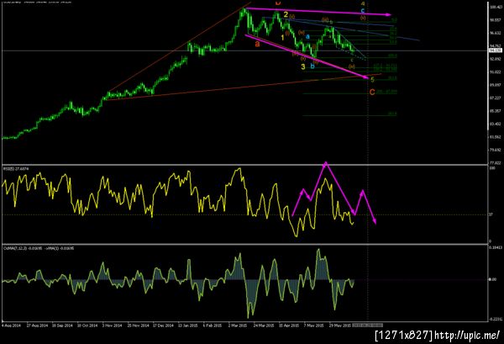Viewport: 504px width, 344px height.
Task: Click the 91.022 price axis label
Action: pos(496,72)
